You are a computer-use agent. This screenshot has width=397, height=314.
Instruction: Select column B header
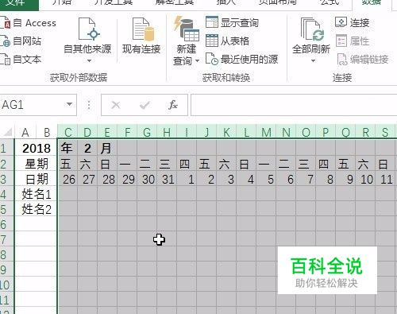coord(47,132)
